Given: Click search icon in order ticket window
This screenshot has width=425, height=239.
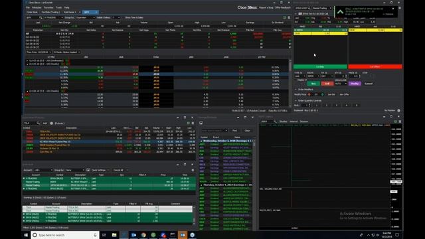Looking at the screenshot, I should click(309, 9).
